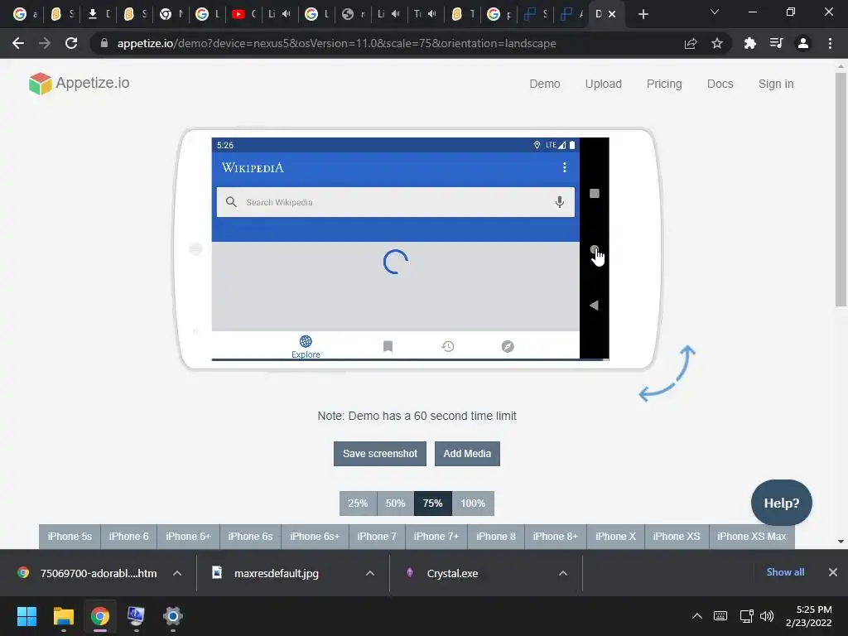This screenshot has height=636, width=848.
Task: Choose the iPhone 6s device
Action: point(250,537)
